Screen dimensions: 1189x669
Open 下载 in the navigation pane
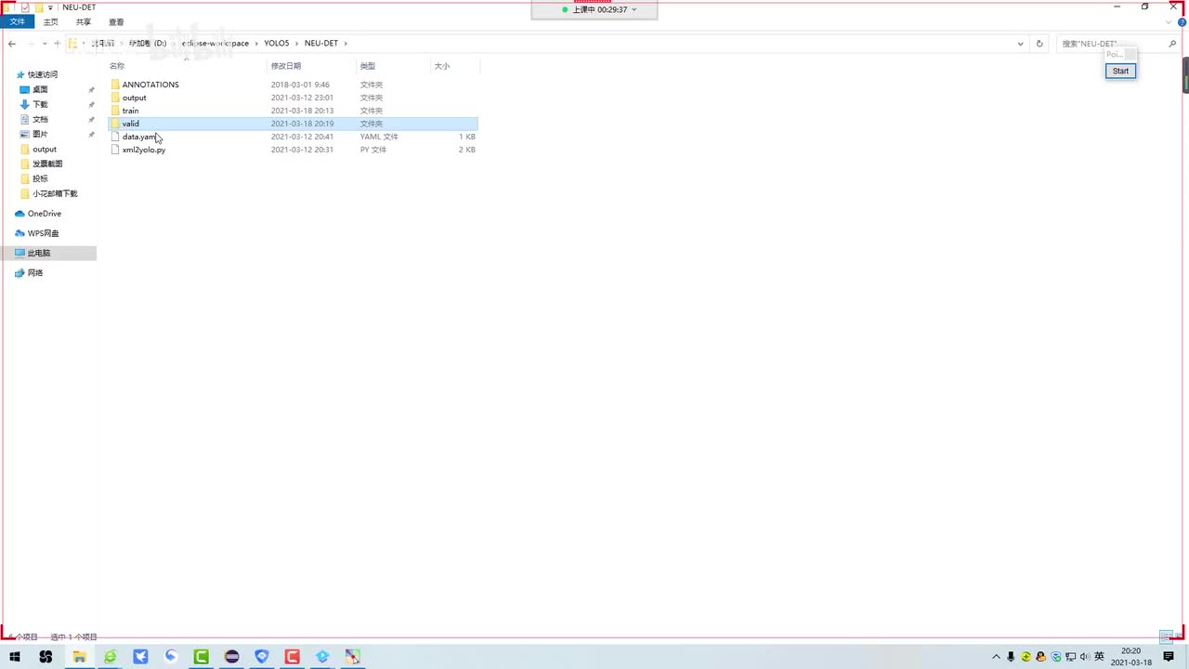pos(40,105)
